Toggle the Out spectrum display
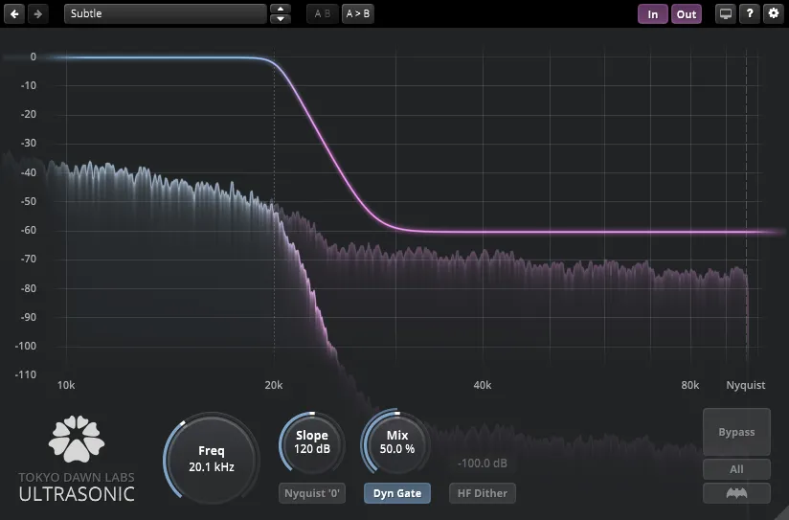 687,14
